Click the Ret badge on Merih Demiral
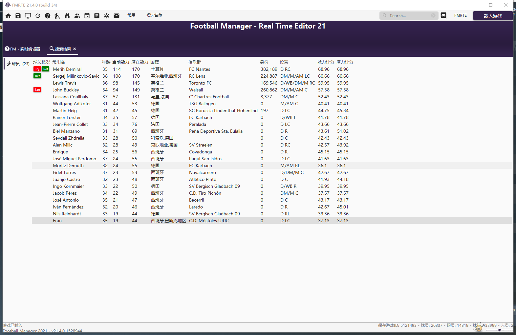Image resolution: width=516 pixels, height=335 pixels. click(x=46, y=69)
